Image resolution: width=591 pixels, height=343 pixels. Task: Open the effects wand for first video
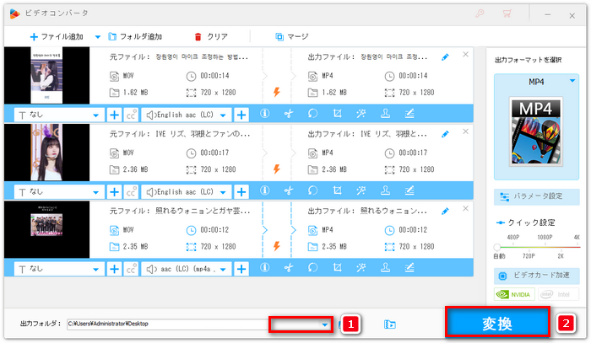tap(361, 115)
